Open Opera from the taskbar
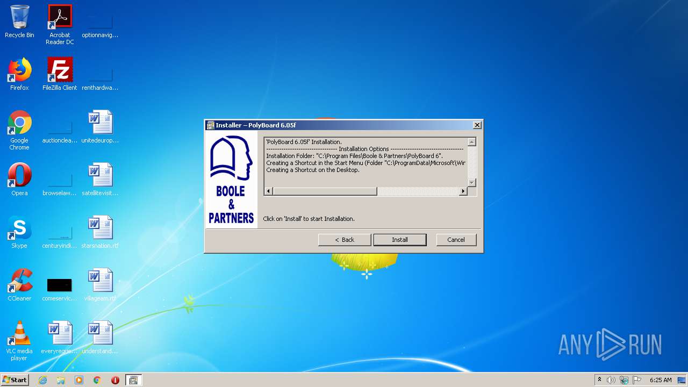 point(115,380)
